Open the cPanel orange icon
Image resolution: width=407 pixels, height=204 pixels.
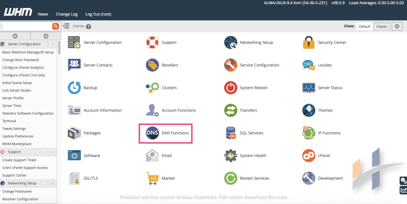pos(308,155)
